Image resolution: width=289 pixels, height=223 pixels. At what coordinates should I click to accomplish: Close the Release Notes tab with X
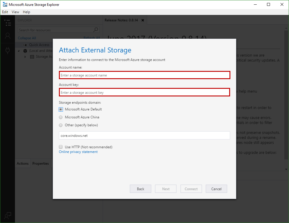pyautogui.click(x=143, y=20)
